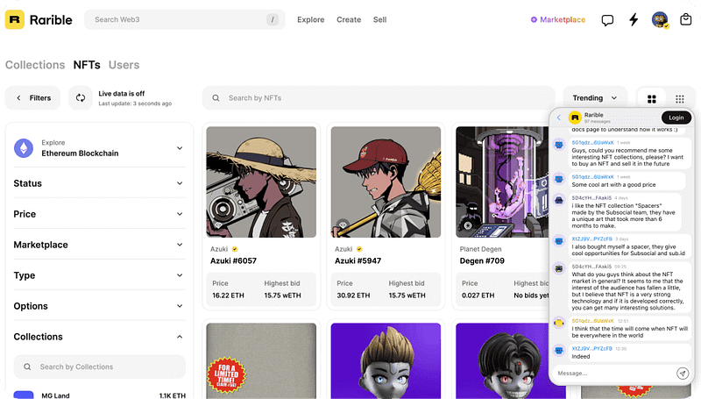
Task: Open the Degen #709 thumbnail image
Action: coord(502,182)
